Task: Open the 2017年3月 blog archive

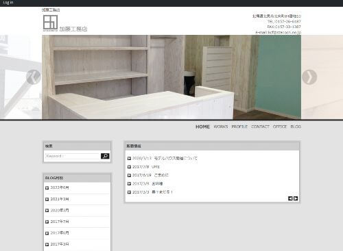Action: tap(60, 244)
